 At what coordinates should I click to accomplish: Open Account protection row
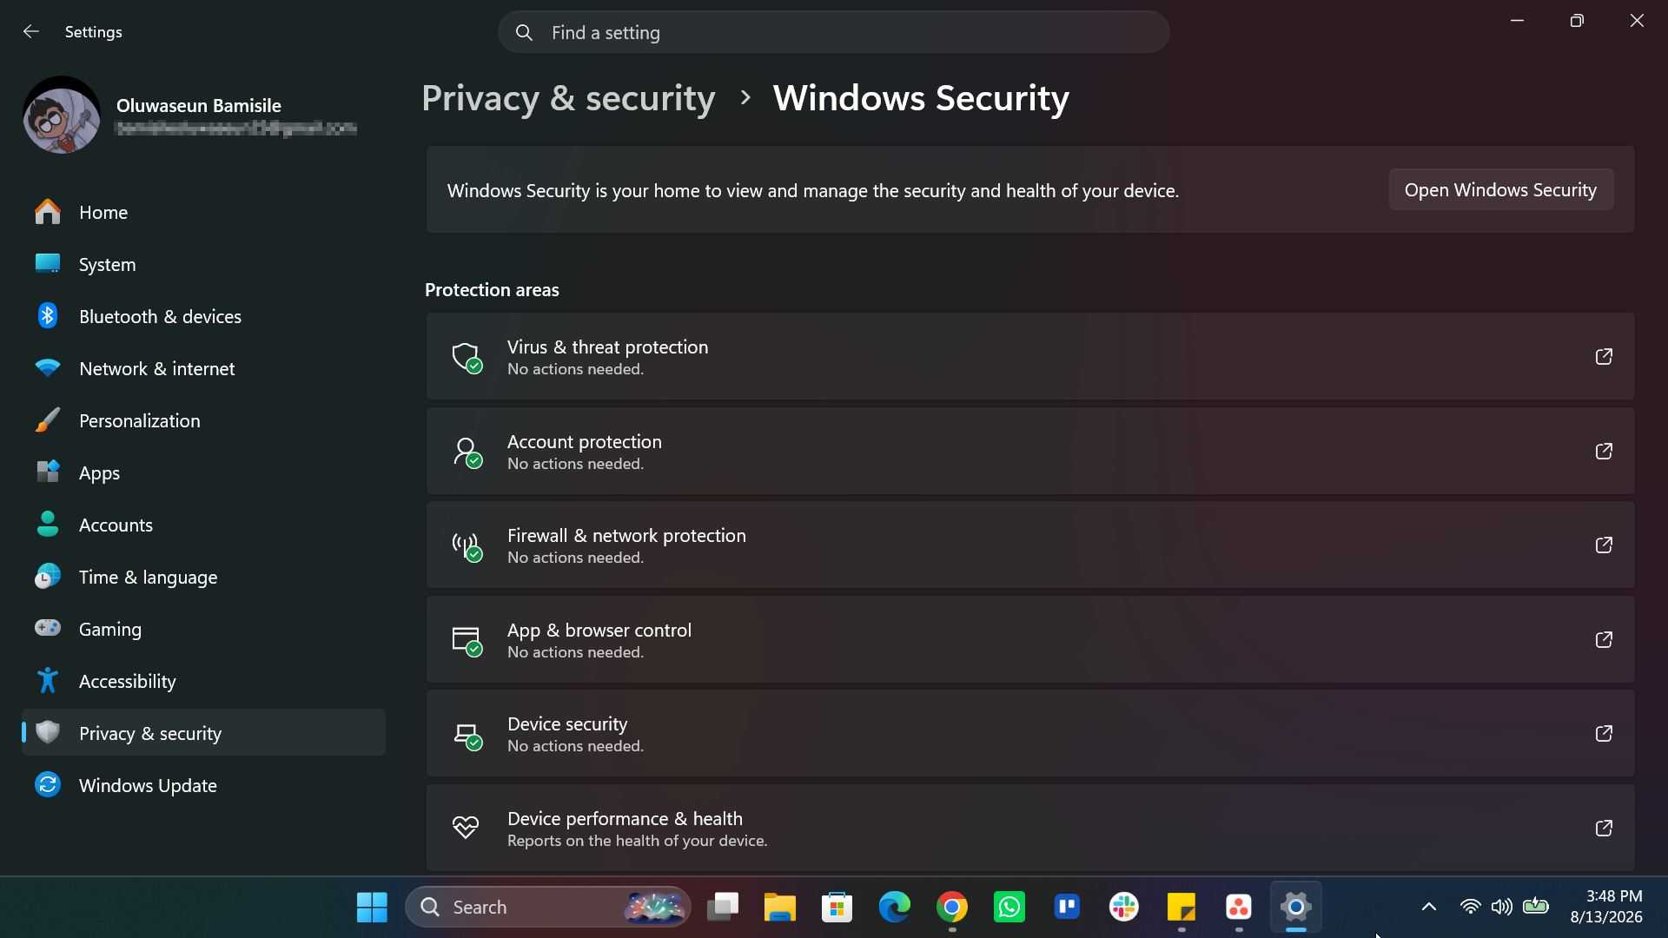(1030, 452)
